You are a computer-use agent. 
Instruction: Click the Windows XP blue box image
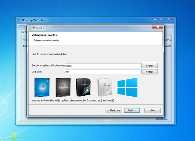42,87
